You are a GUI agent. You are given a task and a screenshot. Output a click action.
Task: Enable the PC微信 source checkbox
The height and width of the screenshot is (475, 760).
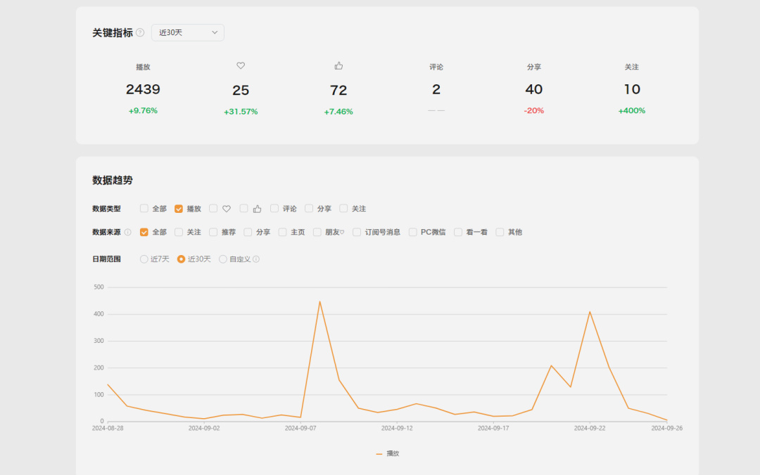click(x=412, y=232)
